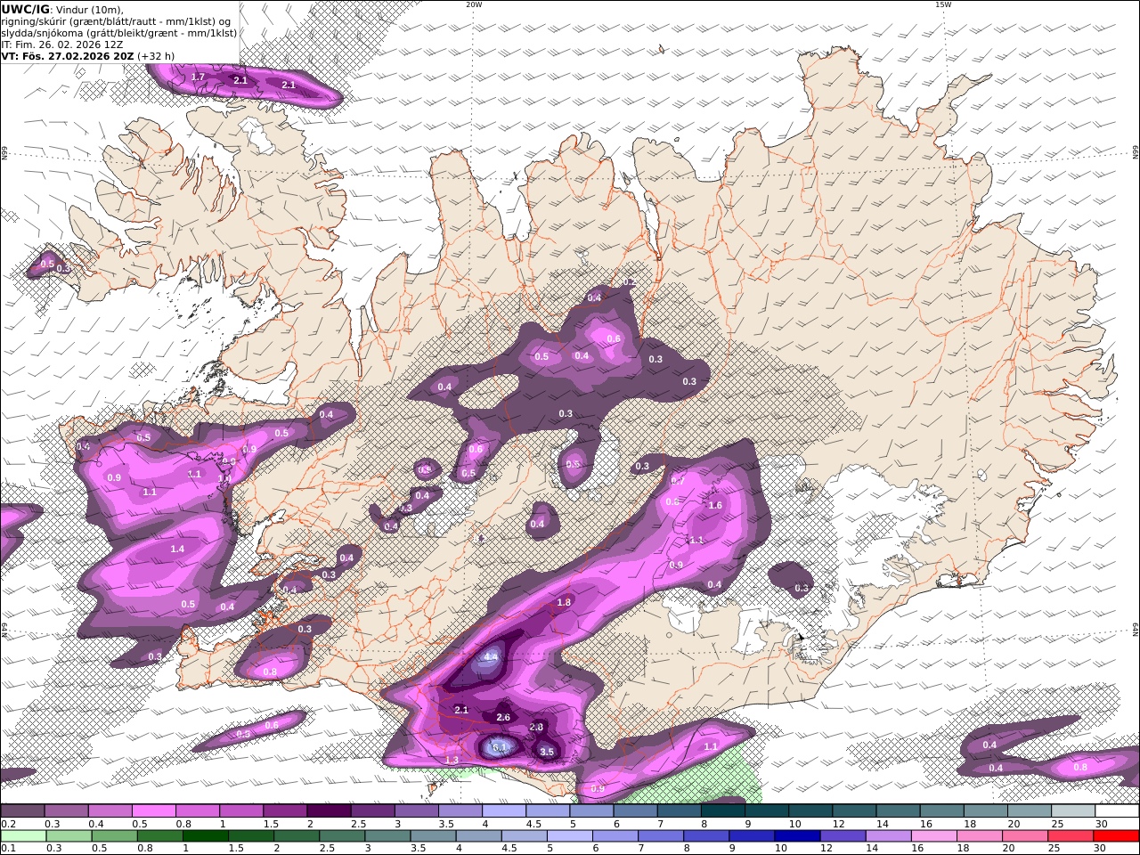1140x855 pixels.
Task: Select the 'slydda/snjókoma' legend description line
Action: pos(119,33)
